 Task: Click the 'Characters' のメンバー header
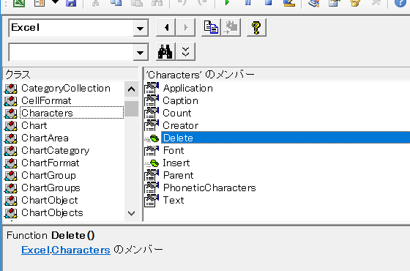[277, 75]
